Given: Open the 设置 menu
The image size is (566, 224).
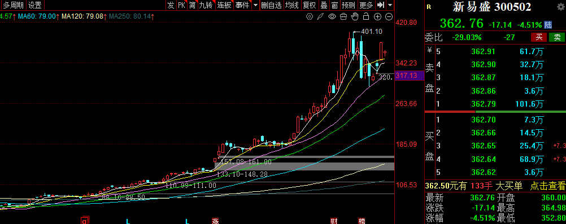Looking at the screenshot, I should (35, 5).
